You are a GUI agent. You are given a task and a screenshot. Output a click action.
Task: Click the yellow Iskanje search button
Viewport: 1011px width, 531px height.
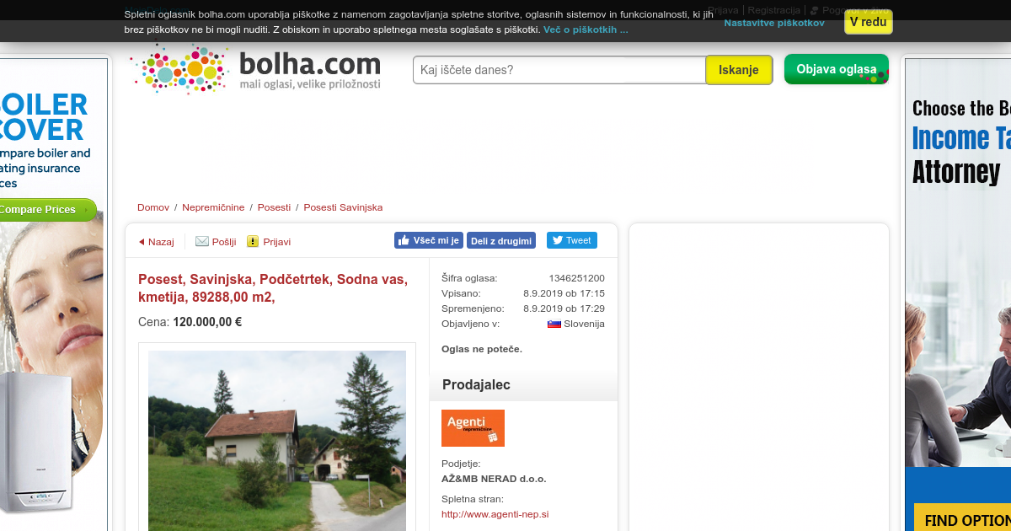tap(739, 70)
